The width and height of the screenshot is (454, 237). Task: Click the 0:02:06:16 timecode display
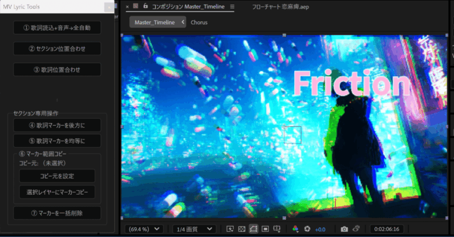tap(387, 229)
